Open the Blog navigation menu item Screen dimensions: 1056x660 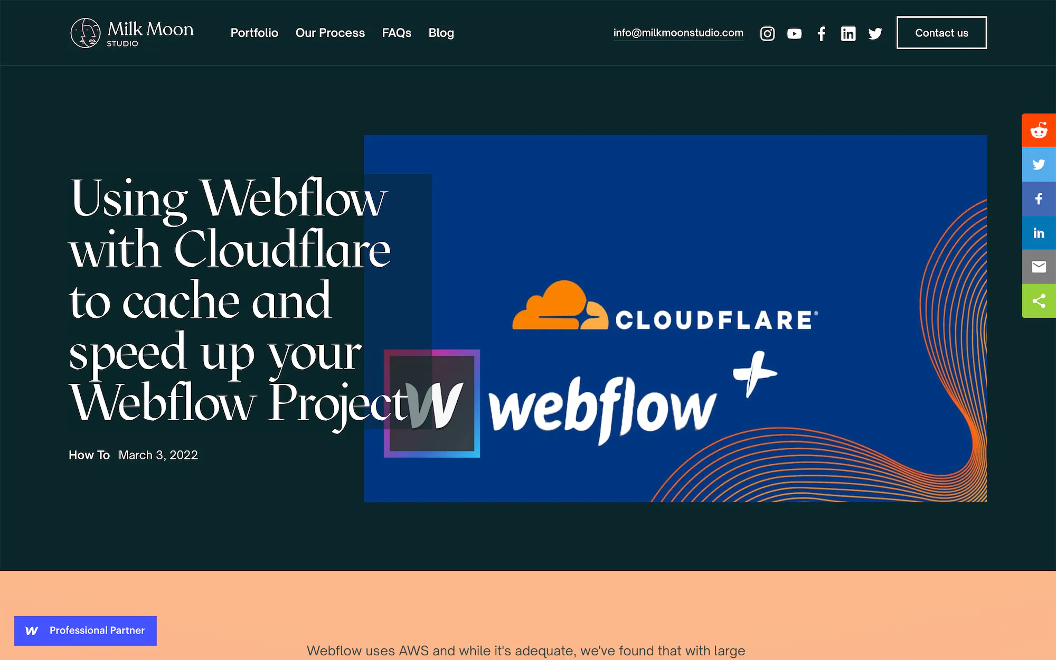click(x=441, y=32)
